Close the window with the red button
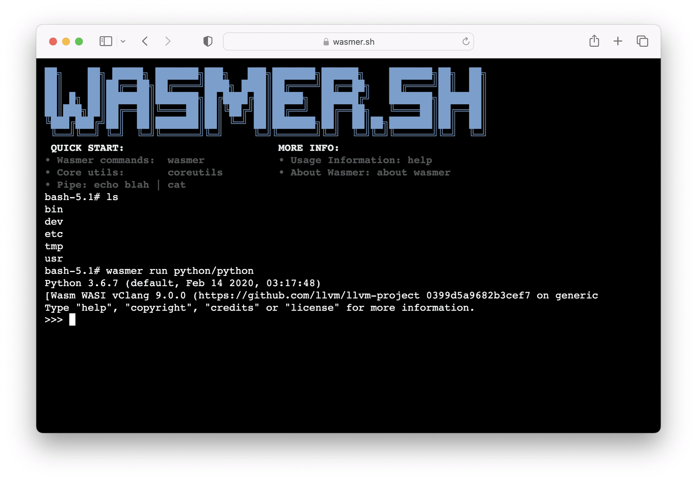 tap(53, 41)
